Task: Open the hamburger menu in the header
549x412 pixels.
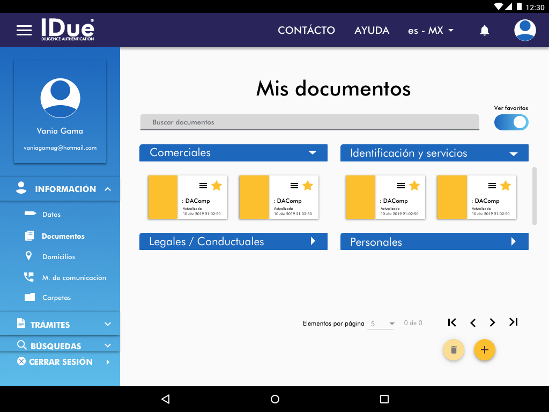Action: [x=24, y=31]
